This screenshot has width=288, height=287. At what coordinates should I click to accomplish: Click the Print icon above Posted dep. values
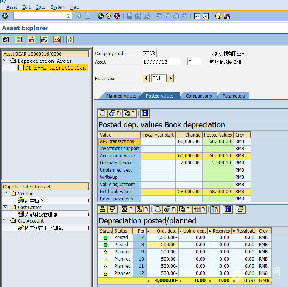[x=103, y=113]
